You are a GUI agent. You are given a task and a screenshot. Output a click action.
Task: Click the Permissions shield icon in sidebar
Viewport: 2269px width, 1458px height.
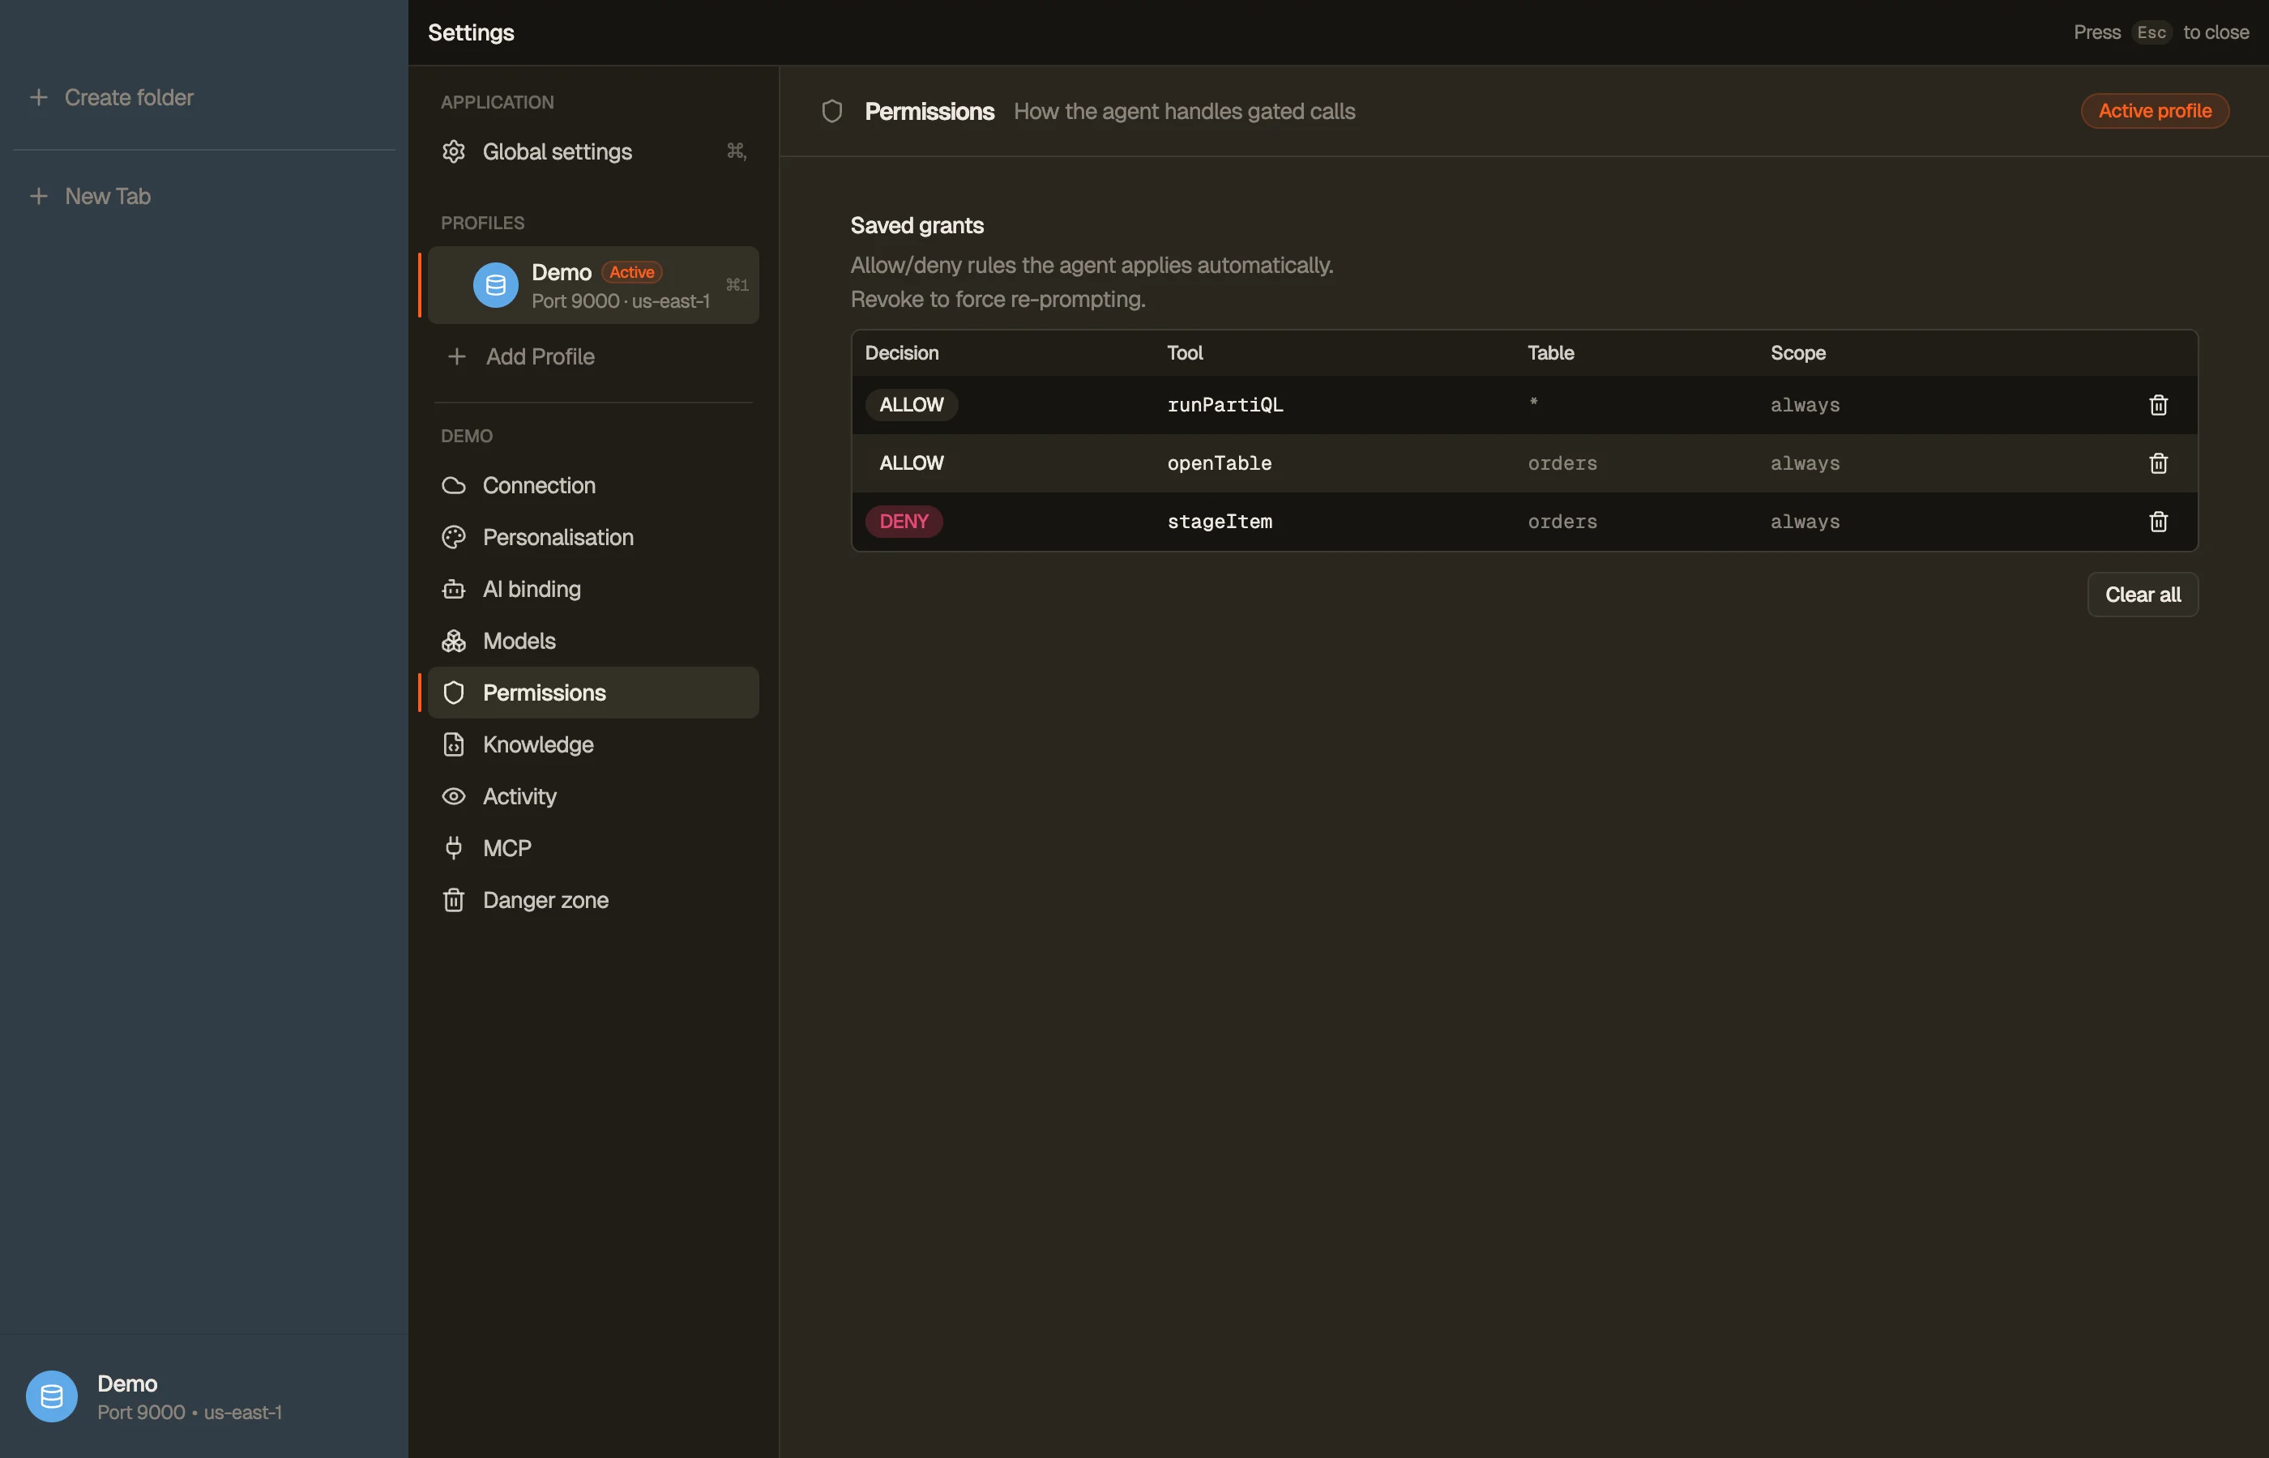(x=454, y=693)
